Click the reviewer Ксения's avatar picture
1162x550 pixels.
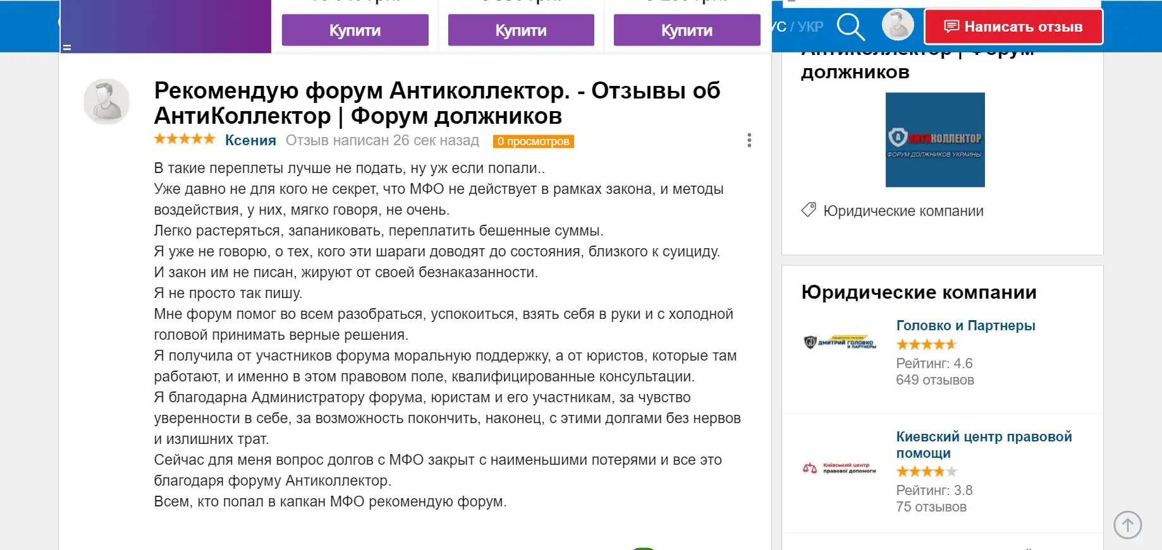click(106, 101)
